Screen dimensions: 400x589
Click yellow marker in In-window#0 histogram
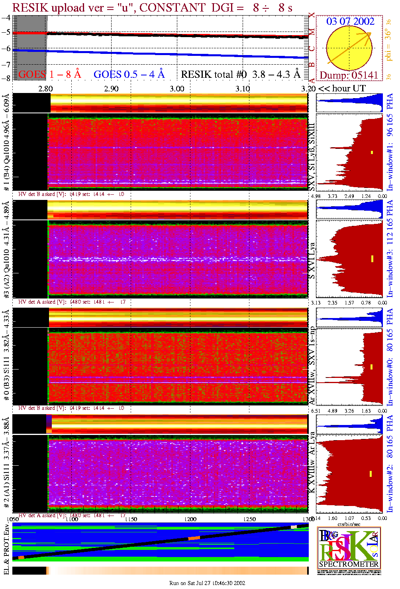click(x=372, y=367)
